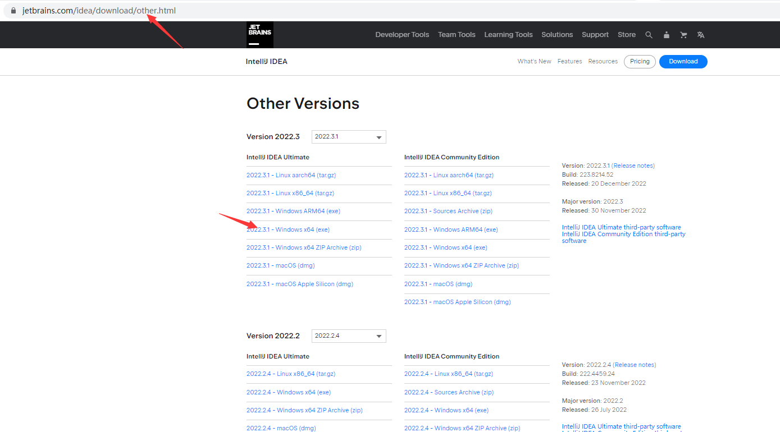The width and height of the screenshot is (780, 432).
Task: Open the Developer Tools menu
Action: click(402, 35)
